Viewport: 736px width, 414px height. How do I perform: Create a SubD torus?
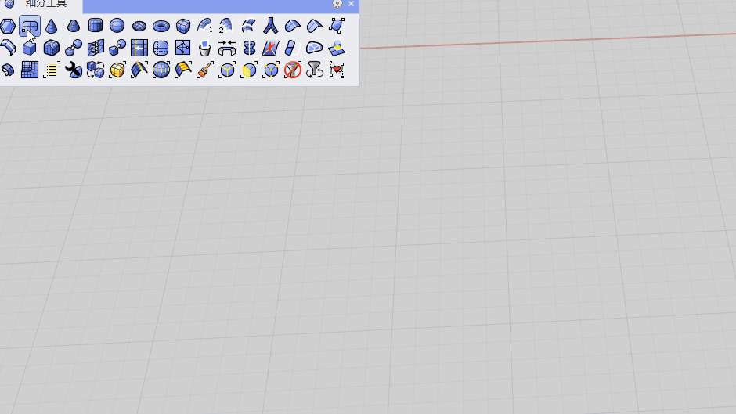[161, 26]
